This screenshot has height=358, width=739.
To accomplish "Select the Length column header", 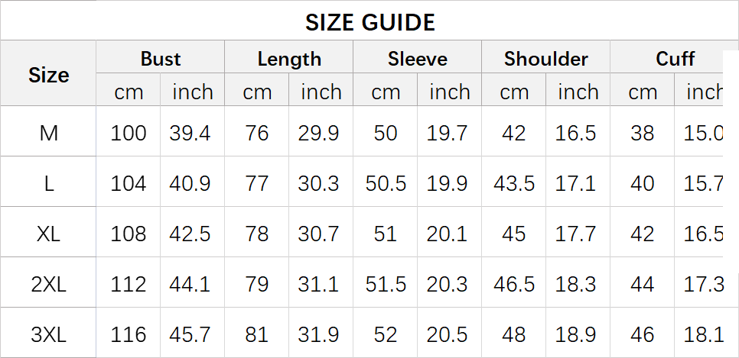I will [x=289, y=59].
